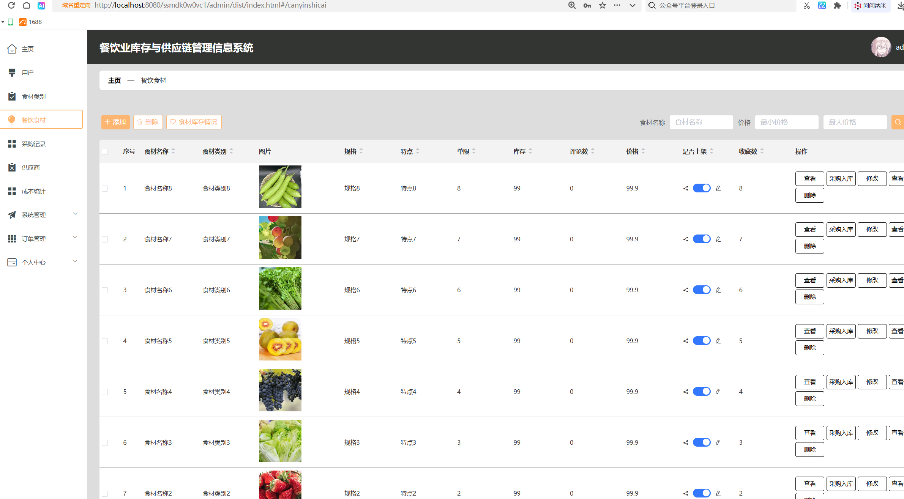
Task: Open the three-dots more options in address bar
Action: [x=617, y=5]
